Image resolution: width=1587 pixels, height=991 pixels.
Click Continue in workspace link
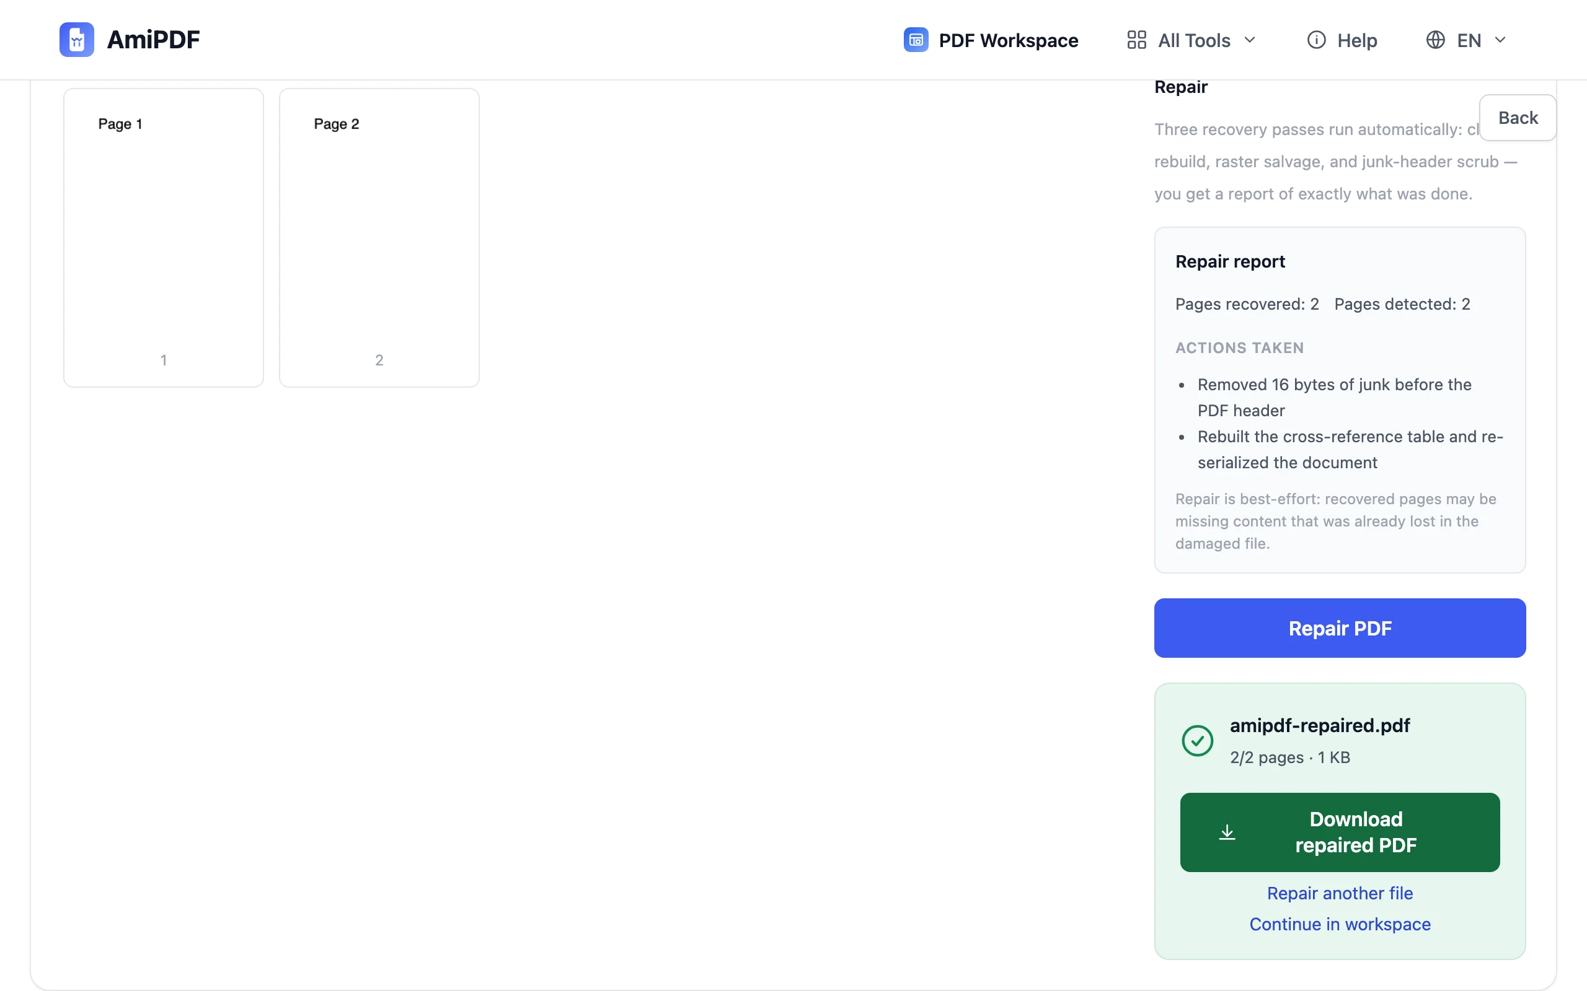pos(1340,923)
